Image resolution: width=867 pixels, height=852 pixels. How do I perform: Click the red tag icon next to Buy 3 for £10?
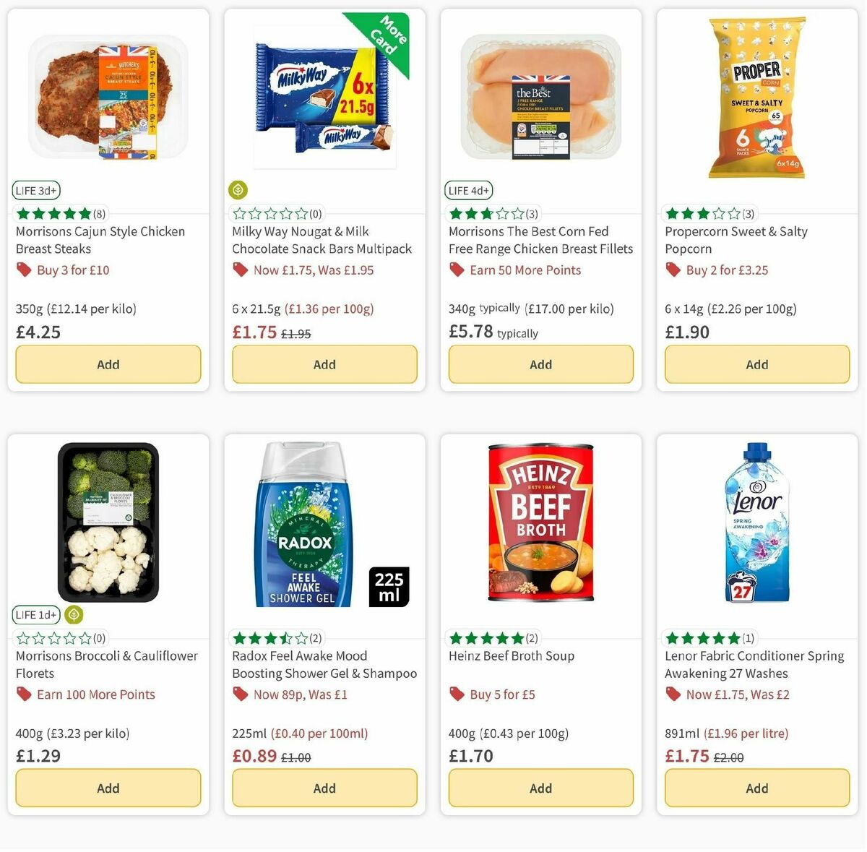tap(24, 270)
